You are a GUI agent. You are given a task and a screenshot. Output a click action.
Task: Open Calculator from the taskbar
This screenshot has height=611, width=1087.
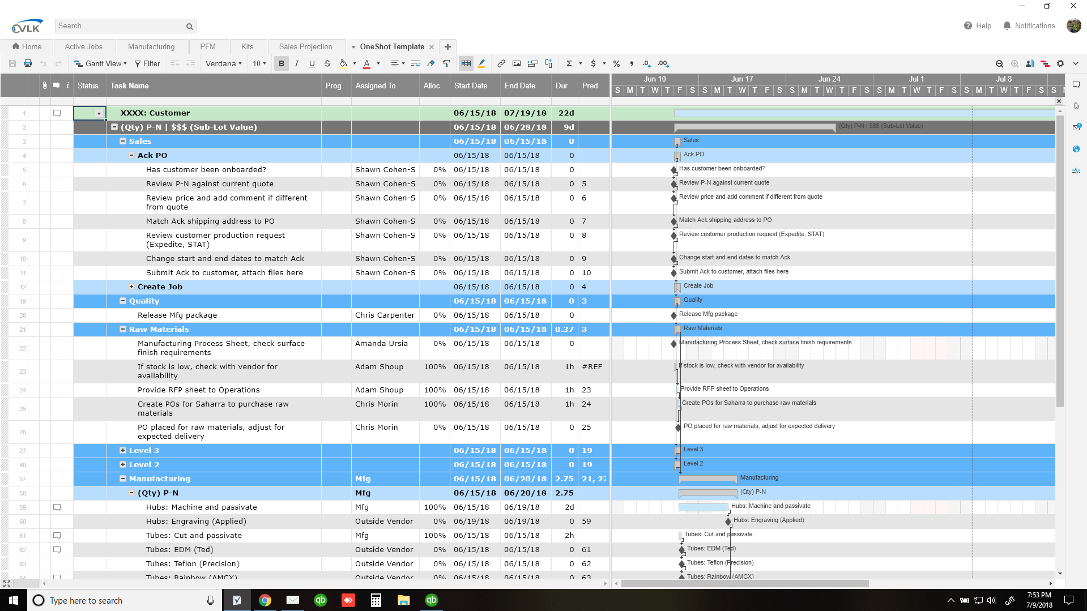pos(376,600)
